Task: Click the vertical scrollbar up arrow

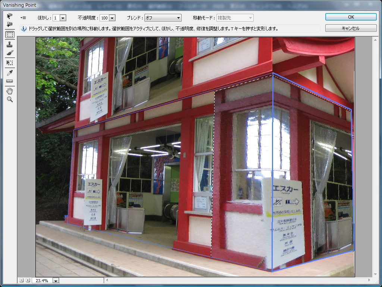Action: tap(375, 40)
